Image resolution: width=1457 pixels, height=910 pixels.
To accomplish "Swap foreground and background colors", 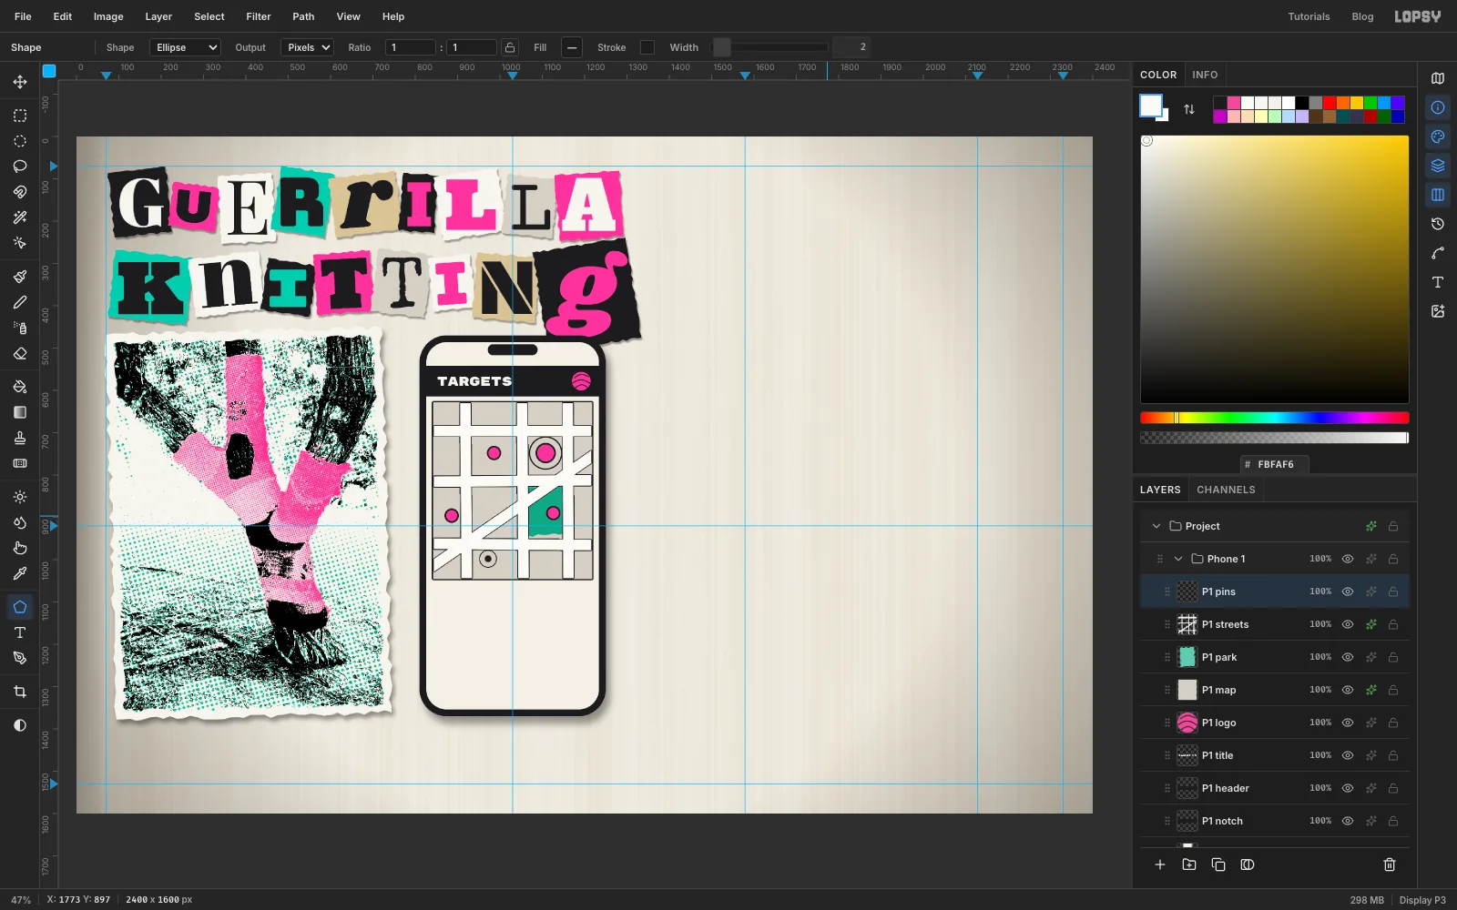I will 1189,109.
